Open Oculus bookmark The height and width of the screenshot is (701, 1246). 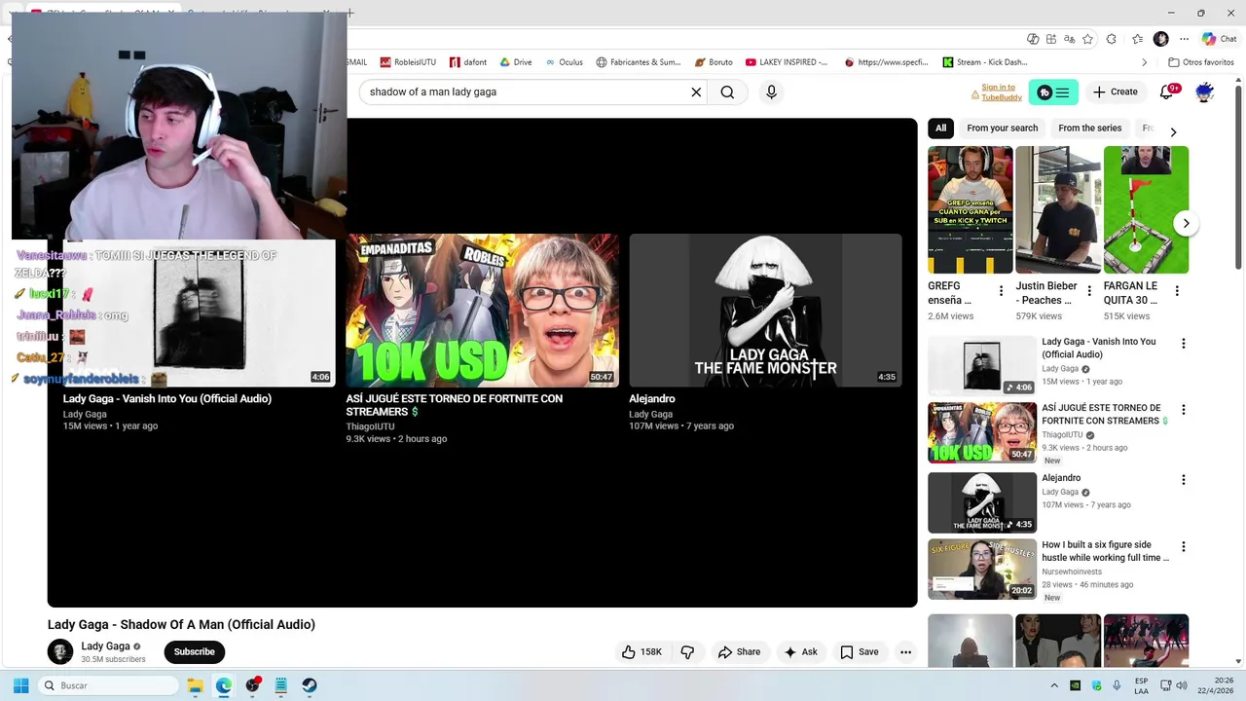[565, 62]
